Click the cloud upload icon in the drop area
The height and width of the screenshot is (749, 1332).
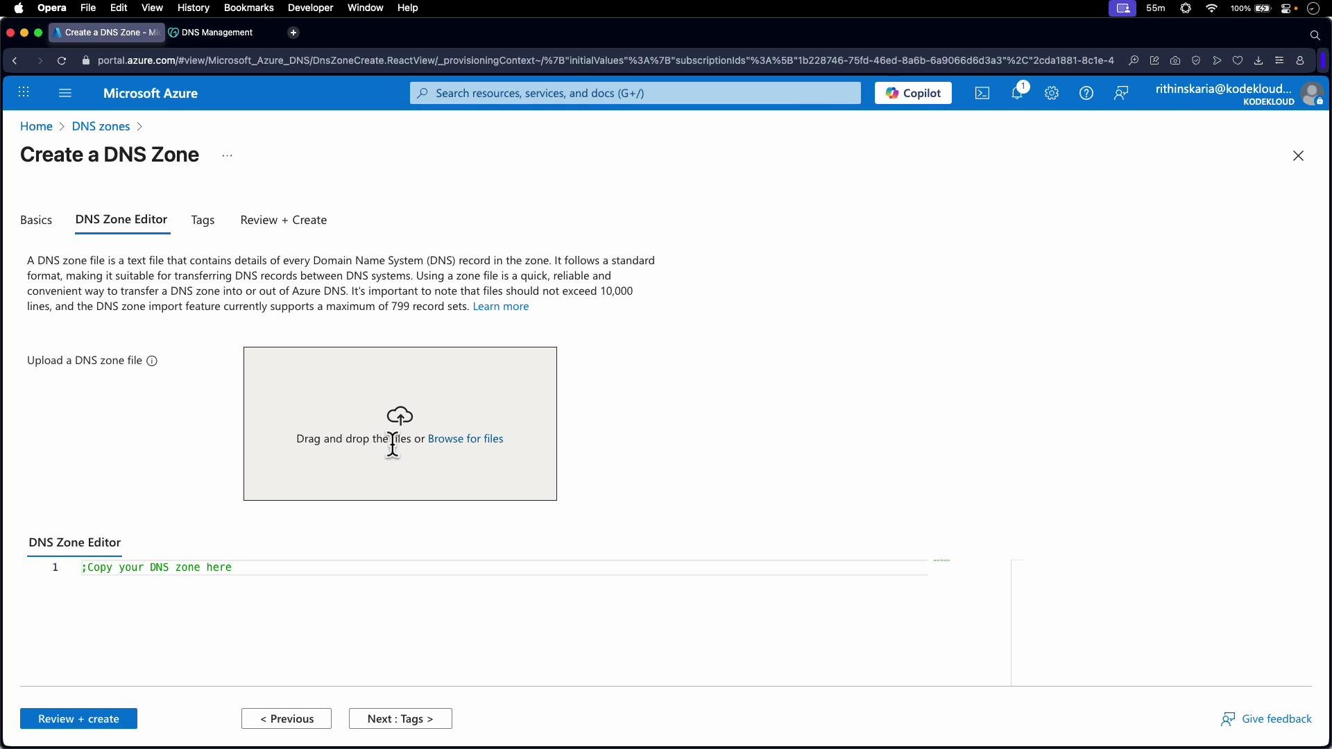(400, 415)
